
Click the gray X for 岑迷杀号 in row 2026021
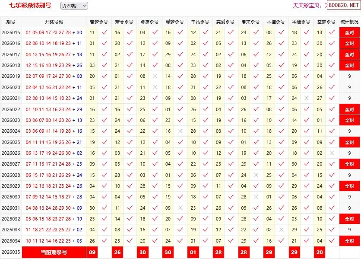point(307,98)
